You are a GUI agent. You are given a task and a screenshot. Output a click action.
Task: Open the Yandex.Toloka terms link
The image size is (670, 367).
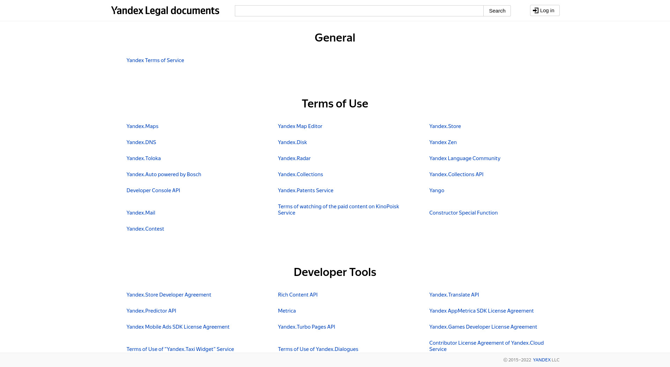point(143,158)
